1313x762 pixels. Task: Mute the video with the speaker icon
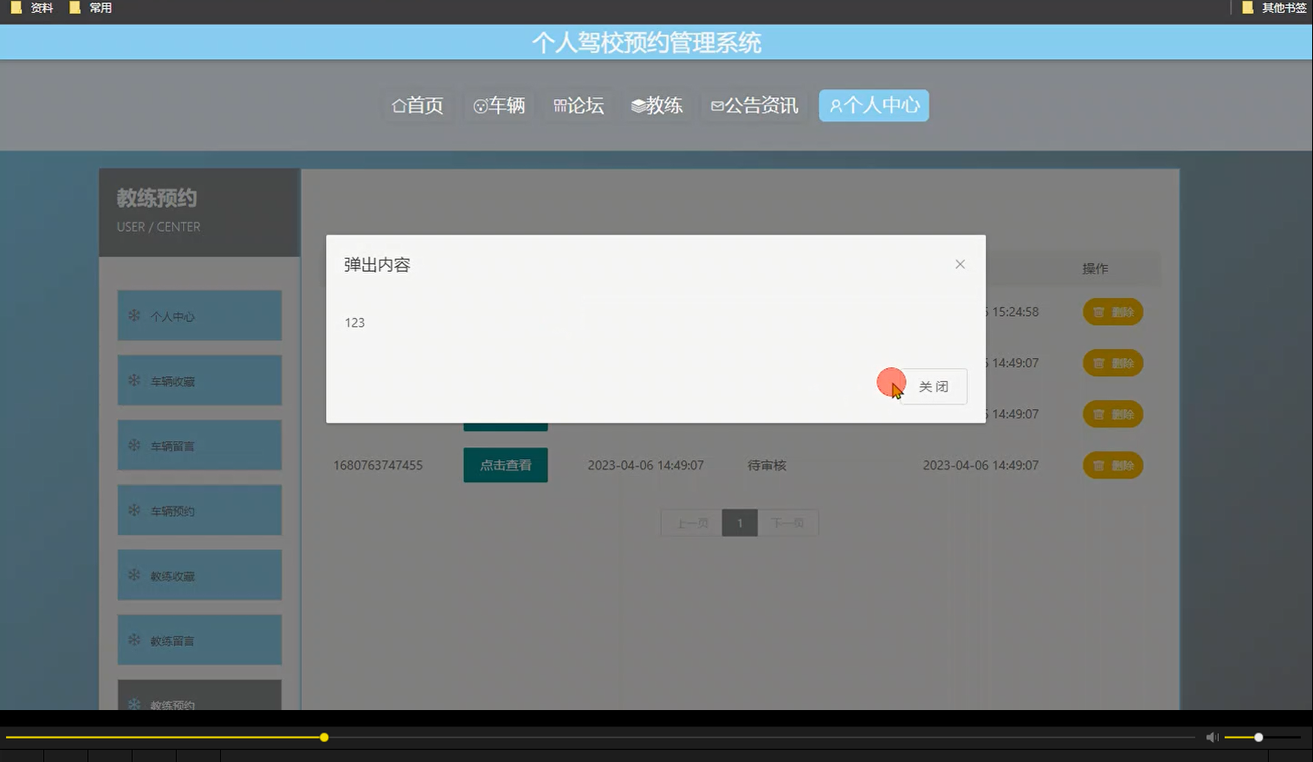(1212, 737)
